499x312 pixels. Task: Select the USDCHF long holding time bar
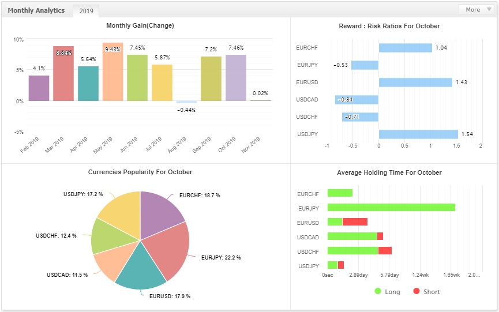coord(352,251)
